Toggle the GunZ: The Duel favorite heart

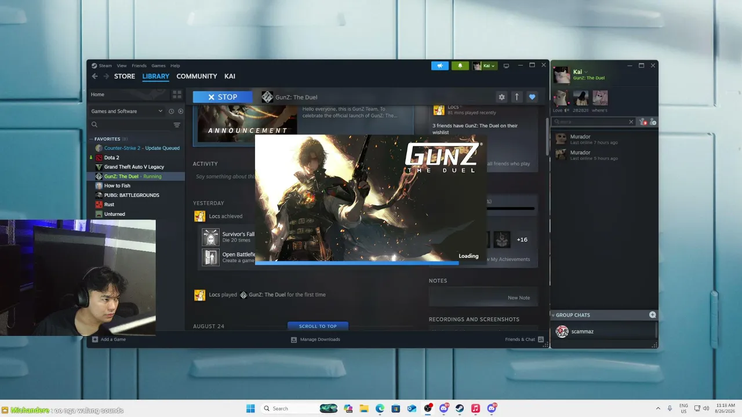point(532,97)
